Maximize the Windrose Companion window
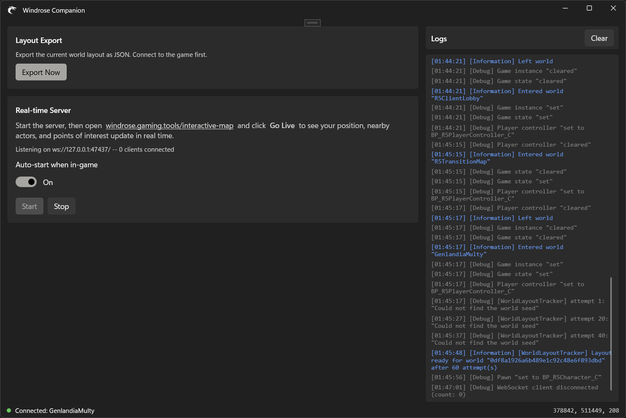The width and height of the screenshot is (626, 418). click(x=589, y=8)
